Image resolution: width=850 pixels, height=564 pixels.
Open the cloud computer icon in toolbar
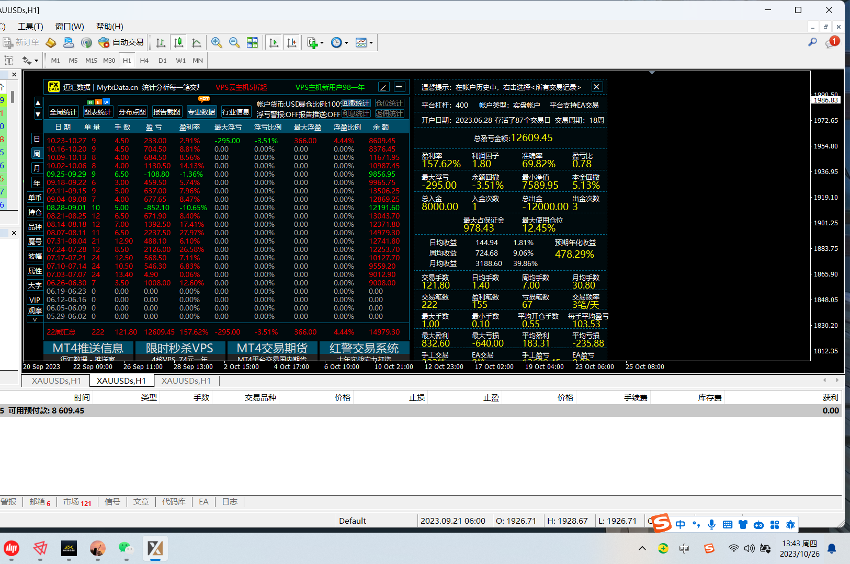click(69, 42)
